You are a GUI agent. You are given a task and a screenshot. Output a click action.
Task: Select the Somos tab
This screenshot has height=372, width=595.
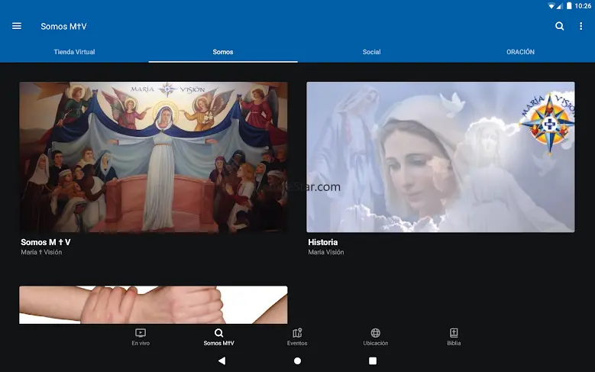click(223, 52)
